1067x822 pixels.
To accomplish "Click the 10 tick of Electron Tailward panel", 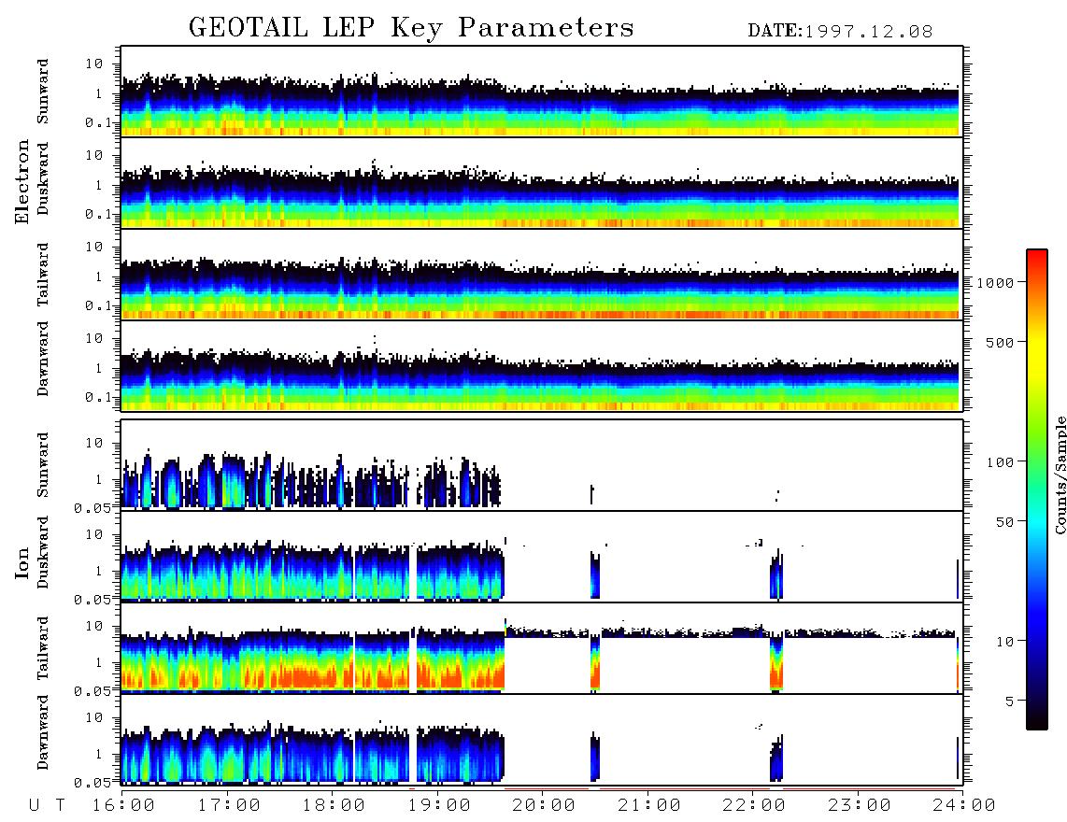I will [94, 247].
